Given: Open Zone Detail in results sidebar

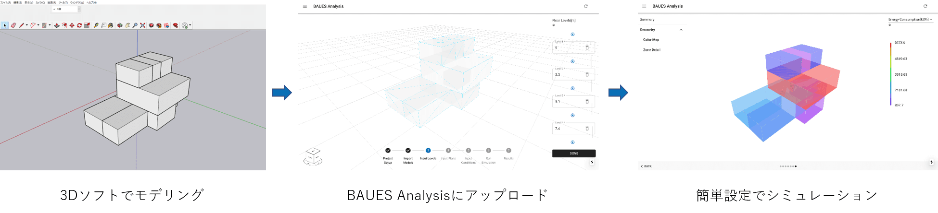Looking at the screenshot, I should tap(652, 50).
